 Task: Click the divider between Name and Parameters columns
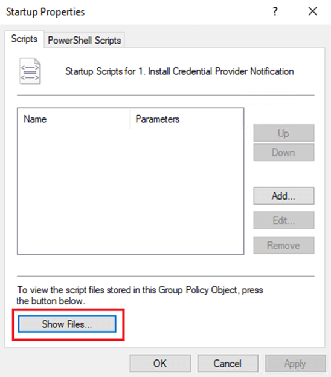pyautogui.click(x=130, y=119)
